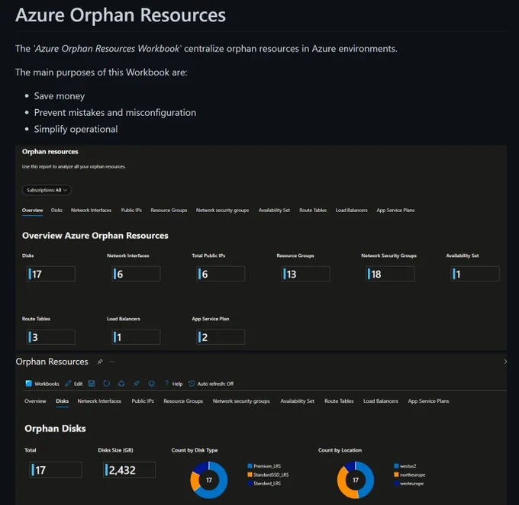Open the Network security groups tab in the upper report

222,210
